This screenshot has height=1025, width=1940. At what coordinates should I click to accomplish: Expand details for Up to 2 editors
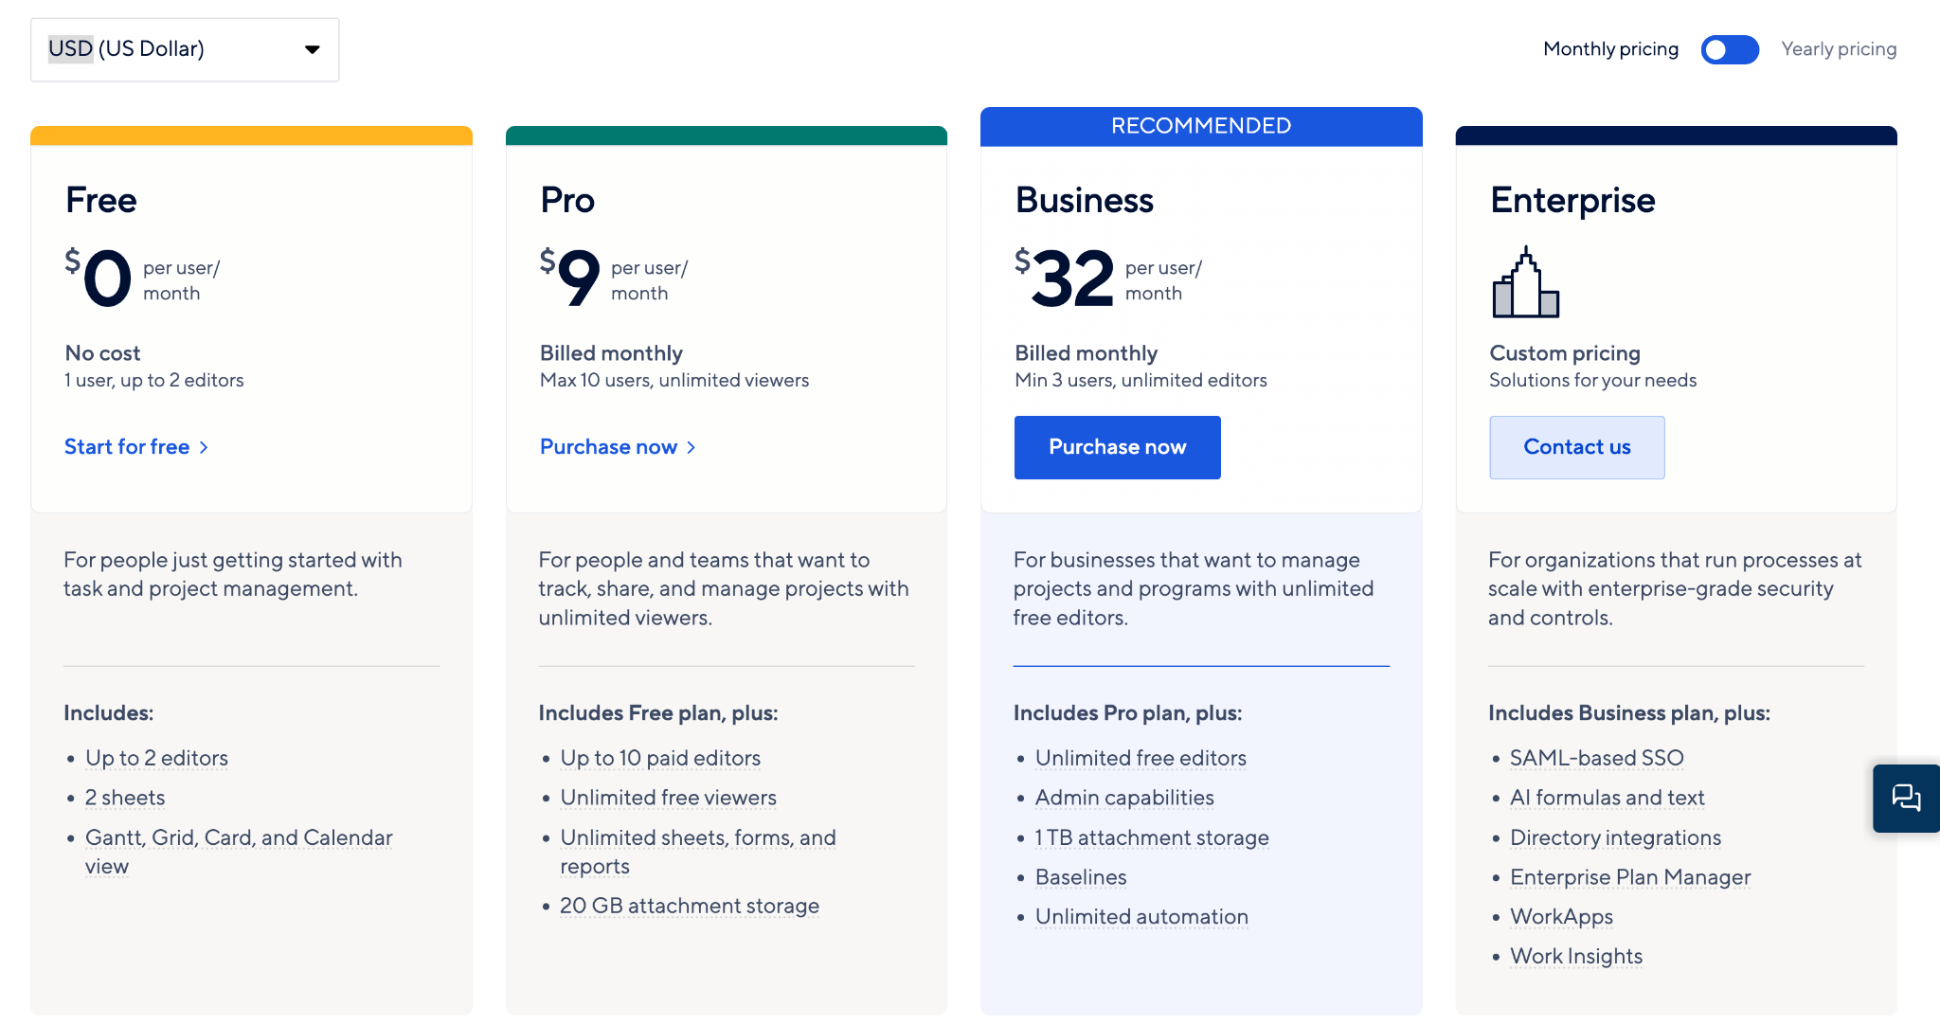(156, 758)
